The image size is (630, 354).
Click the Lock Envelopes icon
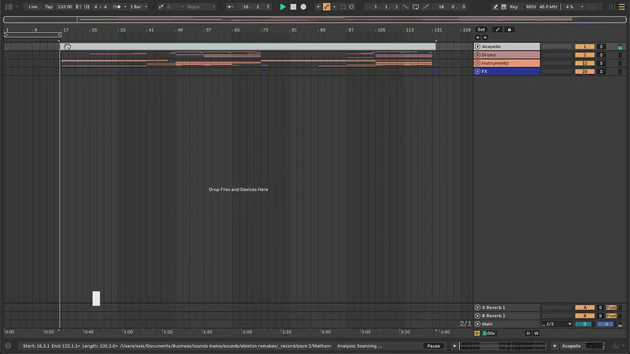pos(509,29)
